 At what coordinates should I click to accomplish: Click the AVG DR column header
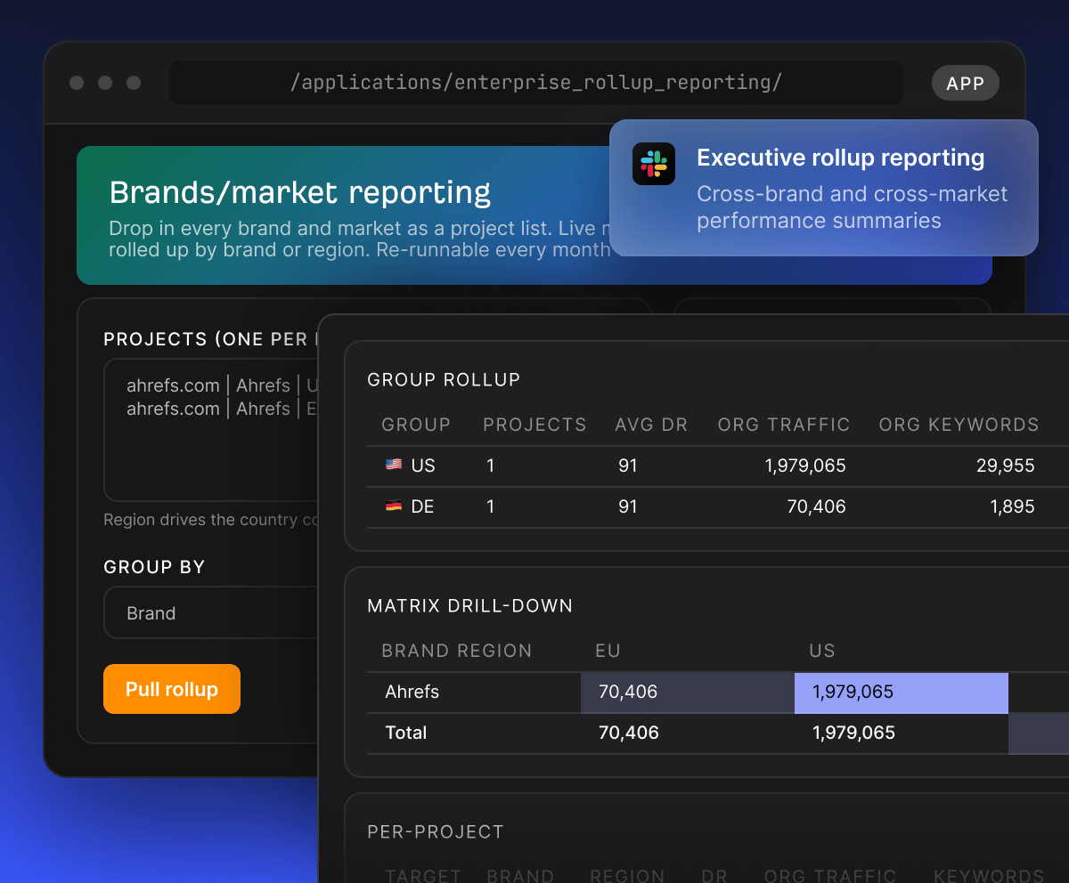(651, 425)
